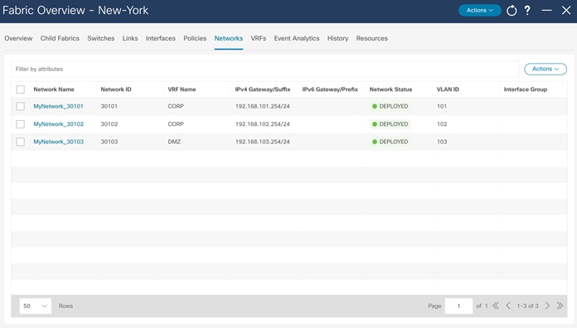This screenshot has height=328, width=577.
Task: Open the MyNetwork_30101 link
Action: click(58, 106)
